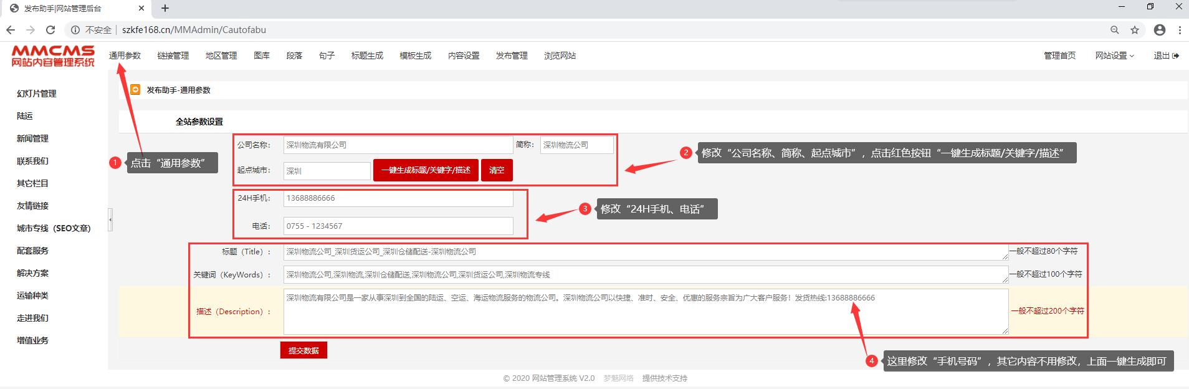
Task: Collapse the left sidebar handle
Action: click(110, 219)
